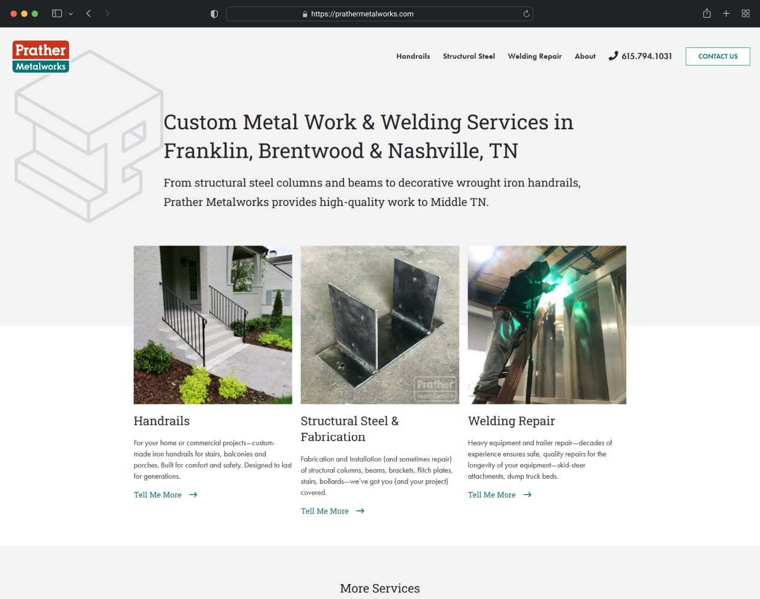Show the tab overview grid icon
Image resolution: width=760 pixels, height=599 pixels.
[746, 13]
